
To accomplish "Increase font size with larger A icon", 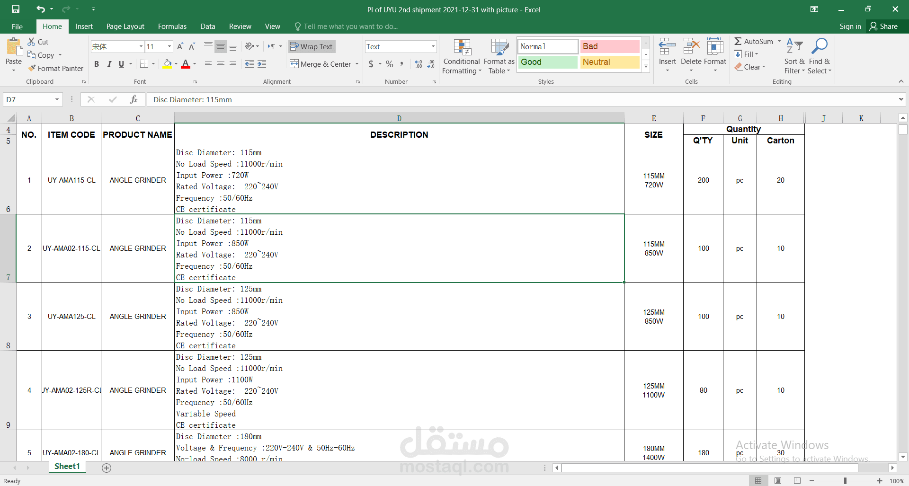I will tap(180, 46).
